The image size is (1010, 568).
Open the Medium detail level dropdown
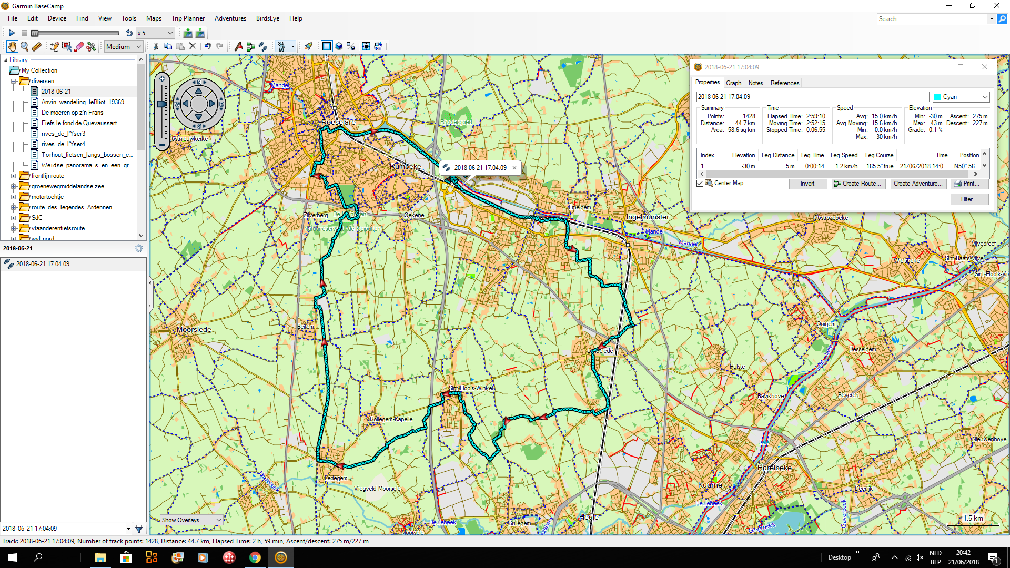pyautogui.click(x=124, y=47)
